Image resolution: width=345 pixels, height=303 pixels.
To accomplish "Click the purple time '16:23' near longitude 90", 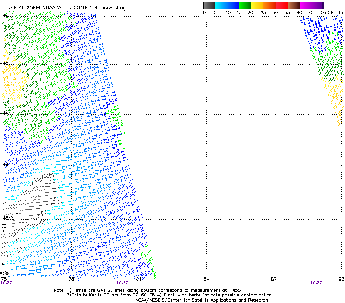I will click(316, 283).
